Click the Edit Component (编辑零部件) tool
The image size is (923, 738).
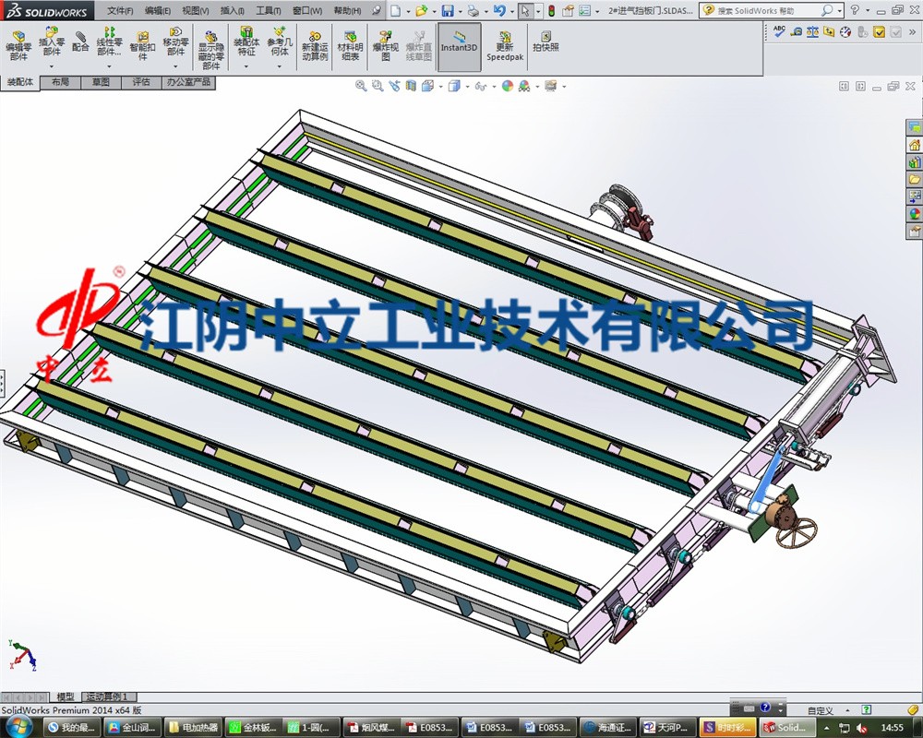(18, 46)
